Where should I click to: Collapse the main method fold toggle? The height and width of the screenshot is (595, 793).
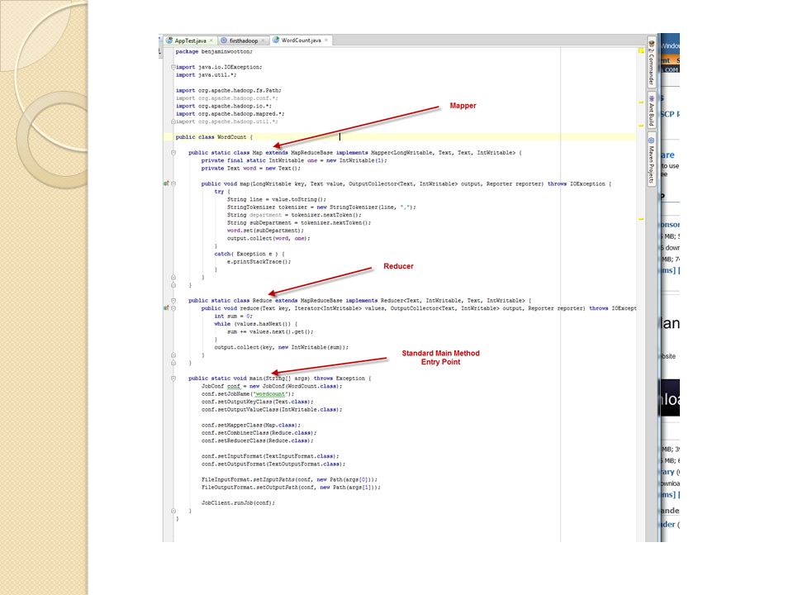pos(173,378)
